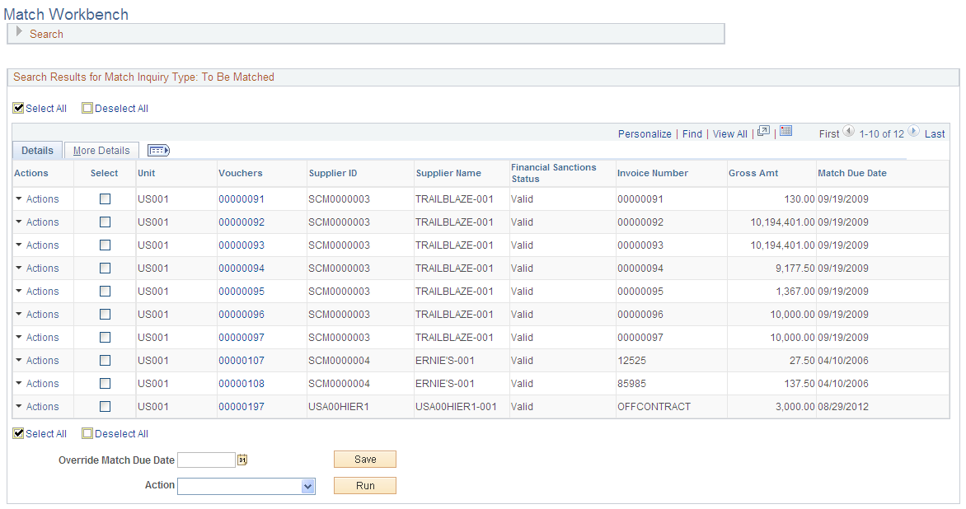
Task: Click the Save button
Action: click(x=364, y=459)
